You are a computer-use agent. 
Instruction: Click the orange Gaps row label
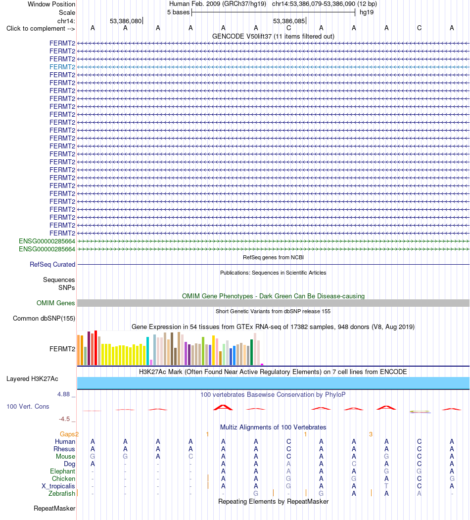click(x=68, y=434)
